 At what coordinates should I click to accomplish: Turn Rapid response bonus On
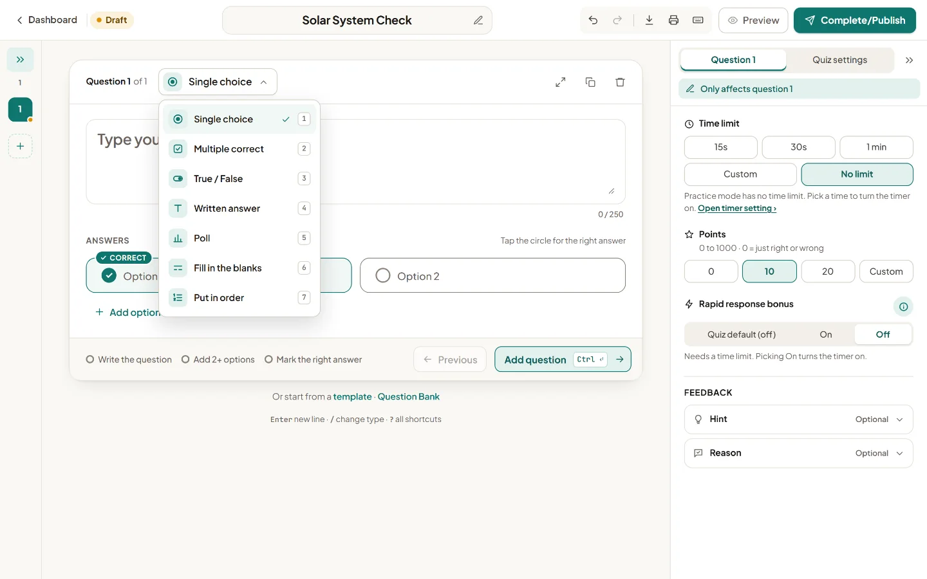(826, 335)
